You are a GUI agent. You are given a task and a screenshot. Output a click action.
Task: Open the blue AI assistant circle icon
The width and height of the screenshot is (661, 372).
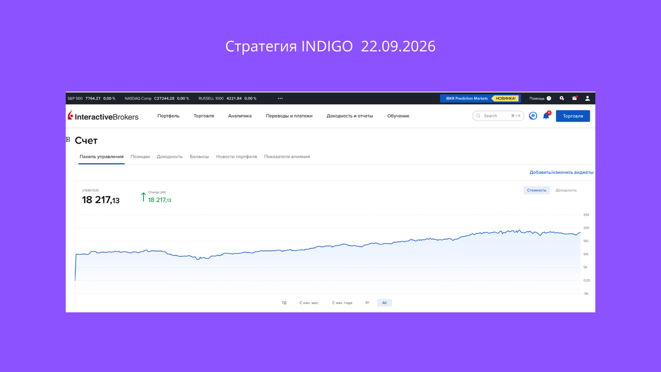tap(533, 116)
